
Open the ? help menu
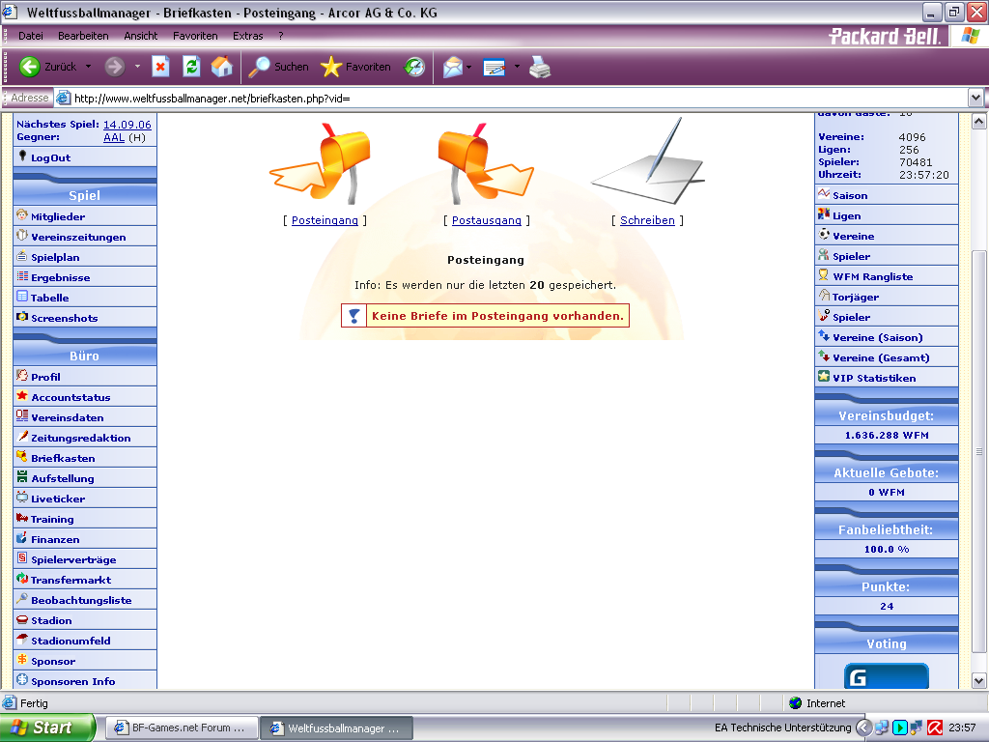tap(281, 36)
